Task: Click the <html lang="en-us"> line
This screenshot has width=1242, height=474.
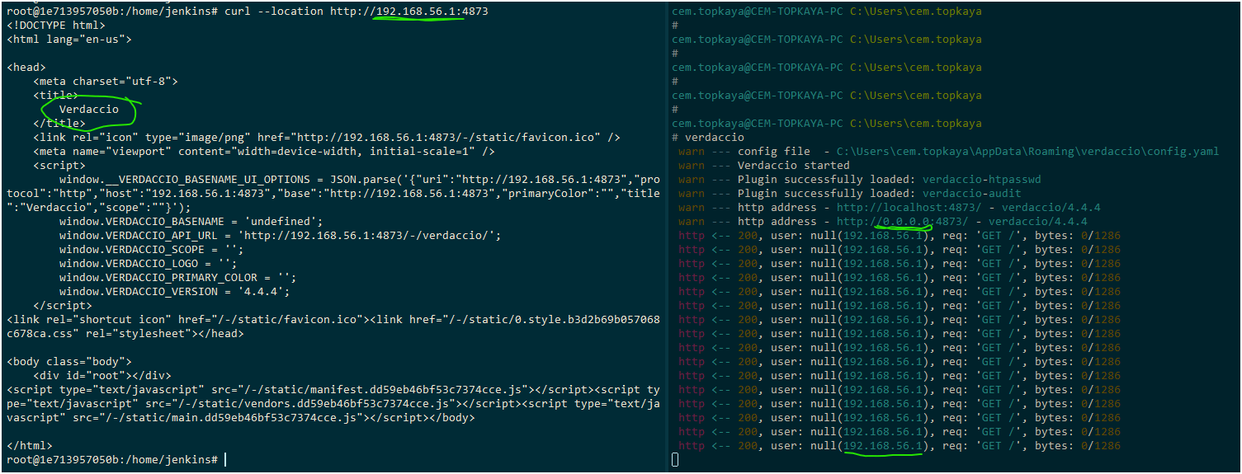Action: pyautogui.click(x=68, y=40)
